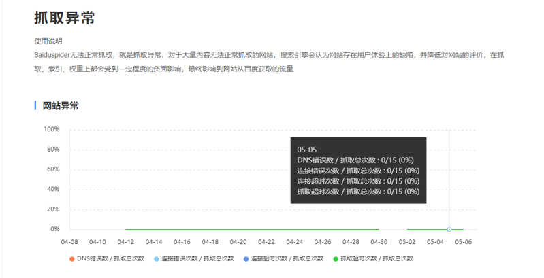This screenshot has width=544, height=278.
Task: Click the 20% y-axis label
Action: click(x=53, y=209)
